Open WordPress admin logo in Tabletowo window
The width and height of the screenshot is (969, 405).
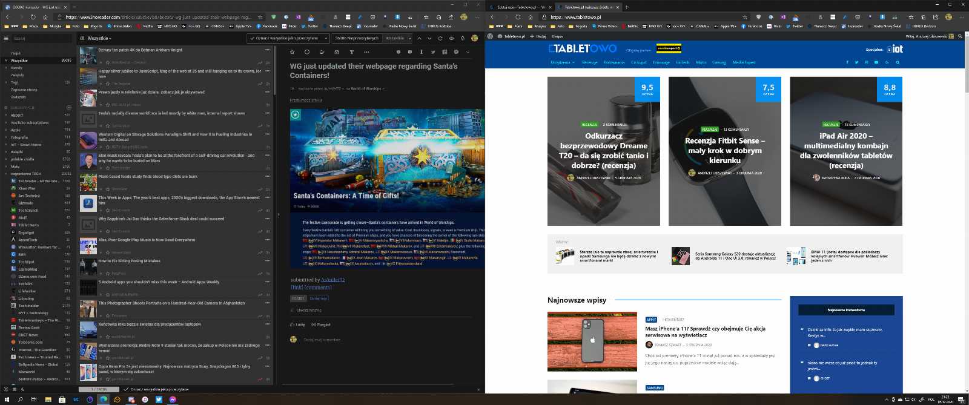490,36
